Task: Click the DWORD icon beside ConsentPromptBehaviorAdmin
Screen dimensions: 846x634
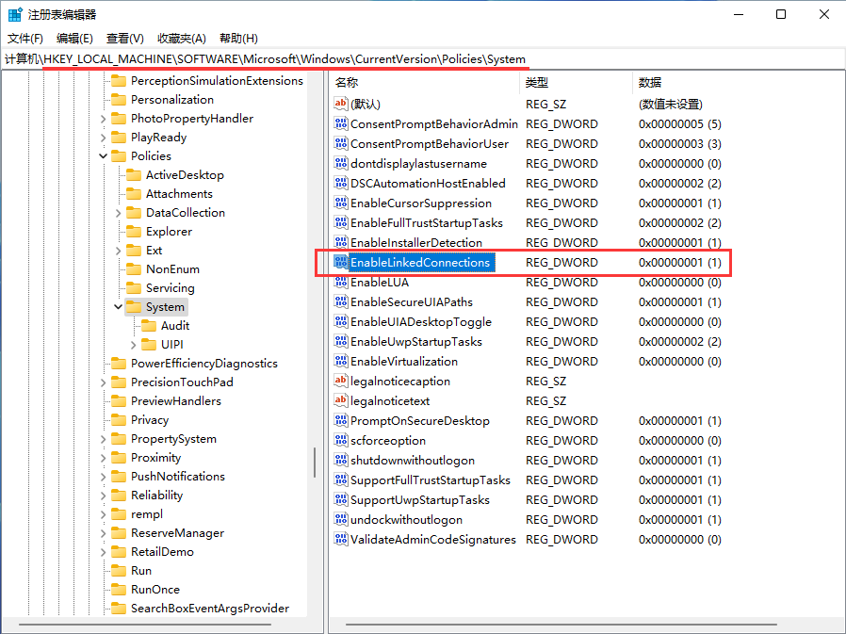Action: click(341, 124)
